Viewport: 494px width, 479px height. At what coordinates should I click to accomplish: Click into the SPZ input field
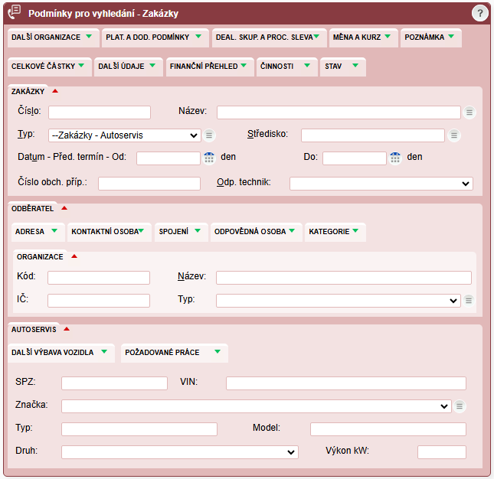pyautogui.click(x=114, y=383)
